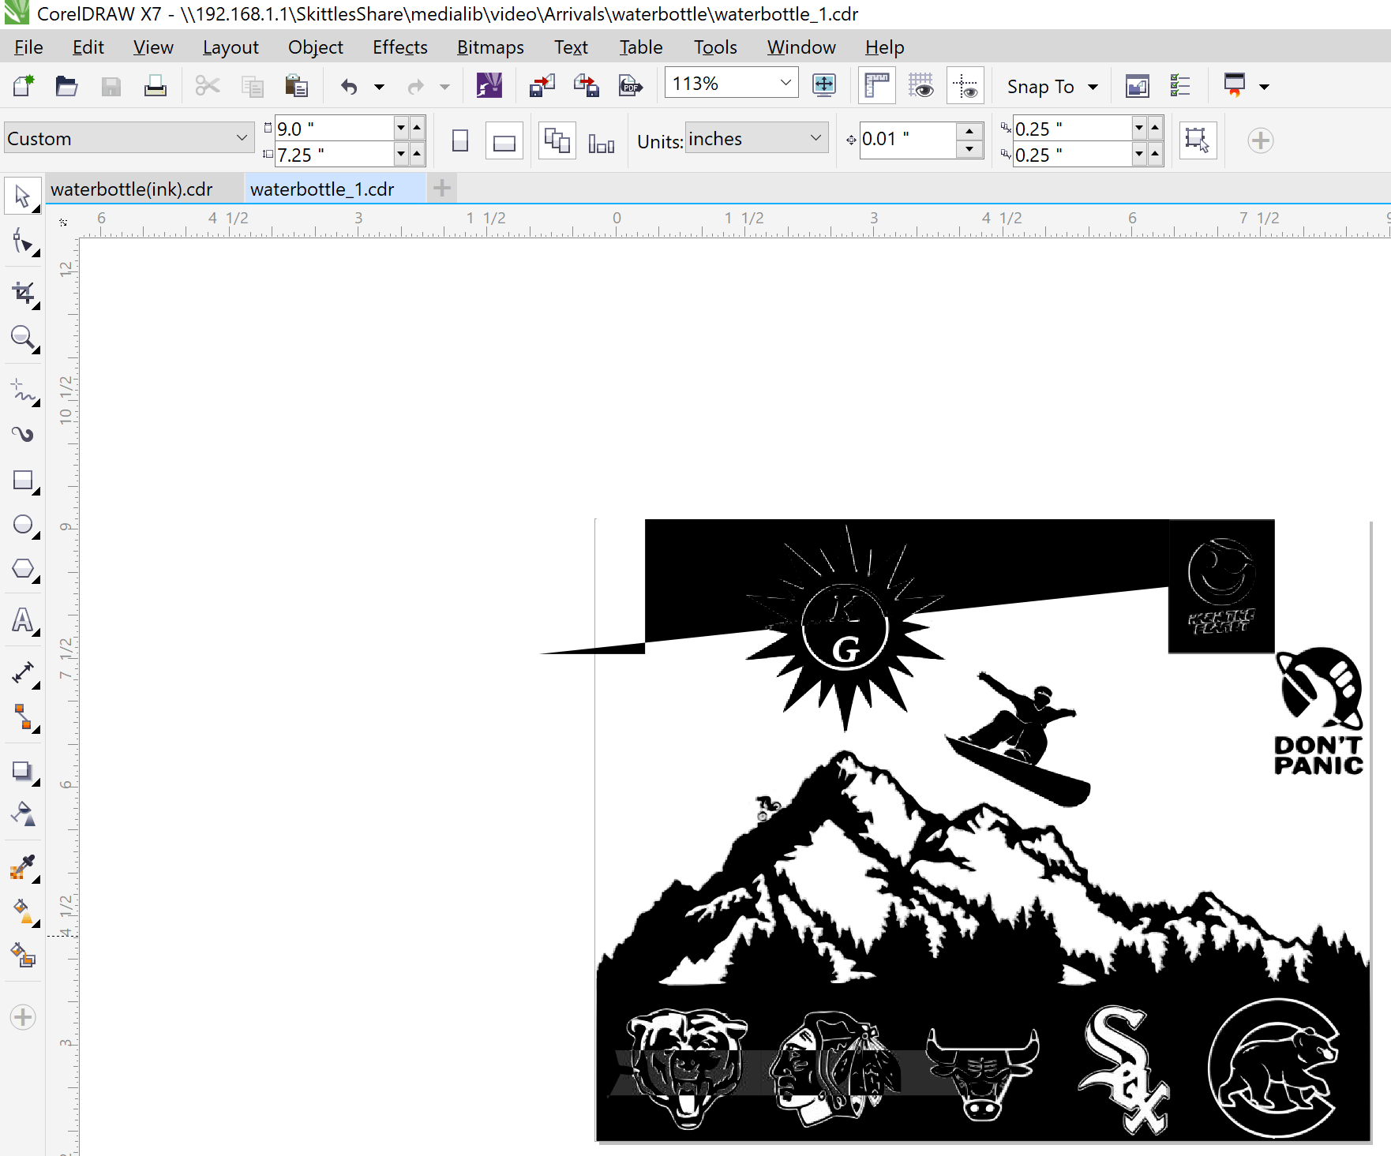
Task: Select the Crop tool
Action: coord(23,294)
